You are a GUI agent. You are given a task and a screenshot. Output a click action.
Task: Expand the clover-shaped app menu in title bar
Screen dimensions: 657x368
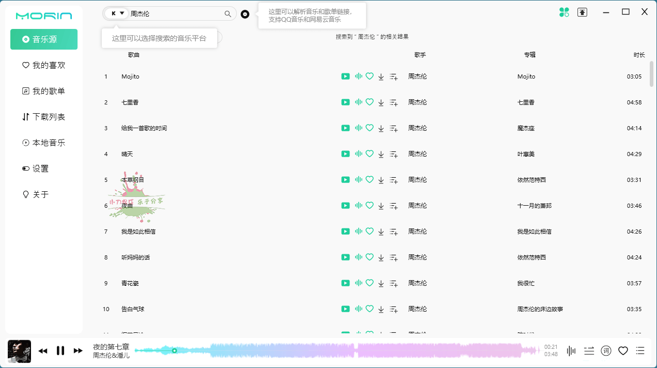(x=563, y=11)
